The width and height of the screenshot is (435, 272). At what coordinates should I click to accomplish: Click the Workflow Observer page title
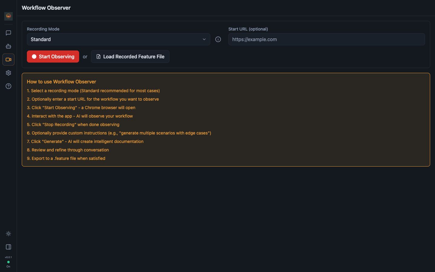tap(46, 8)
